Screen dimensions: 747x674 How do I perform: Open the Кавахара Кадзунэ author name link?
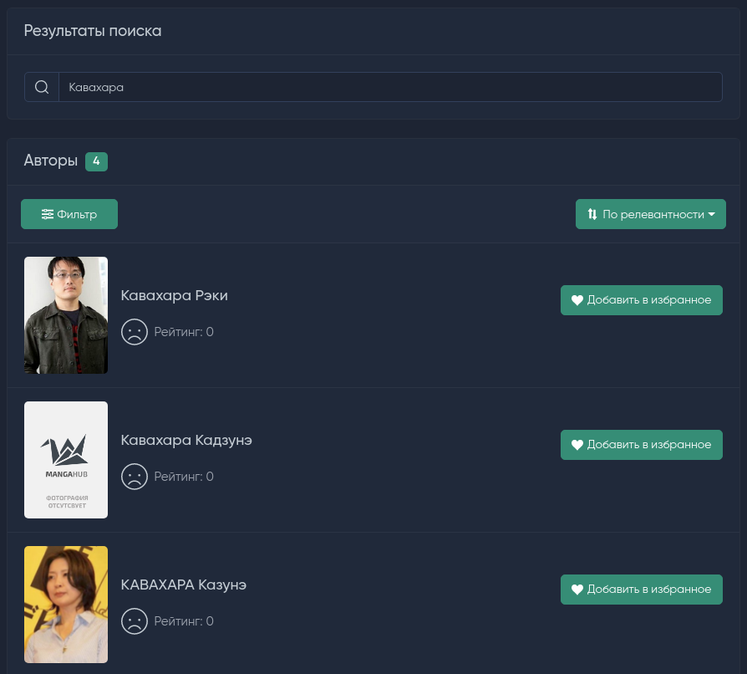pyautogui.click(x=186, y=440)
